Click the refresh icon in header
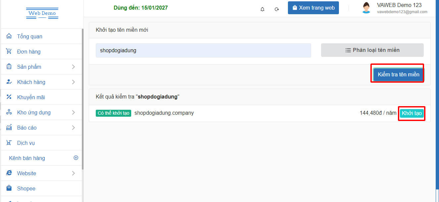The width and height of the screenshot is (439, 202). (x=277, y=9)
